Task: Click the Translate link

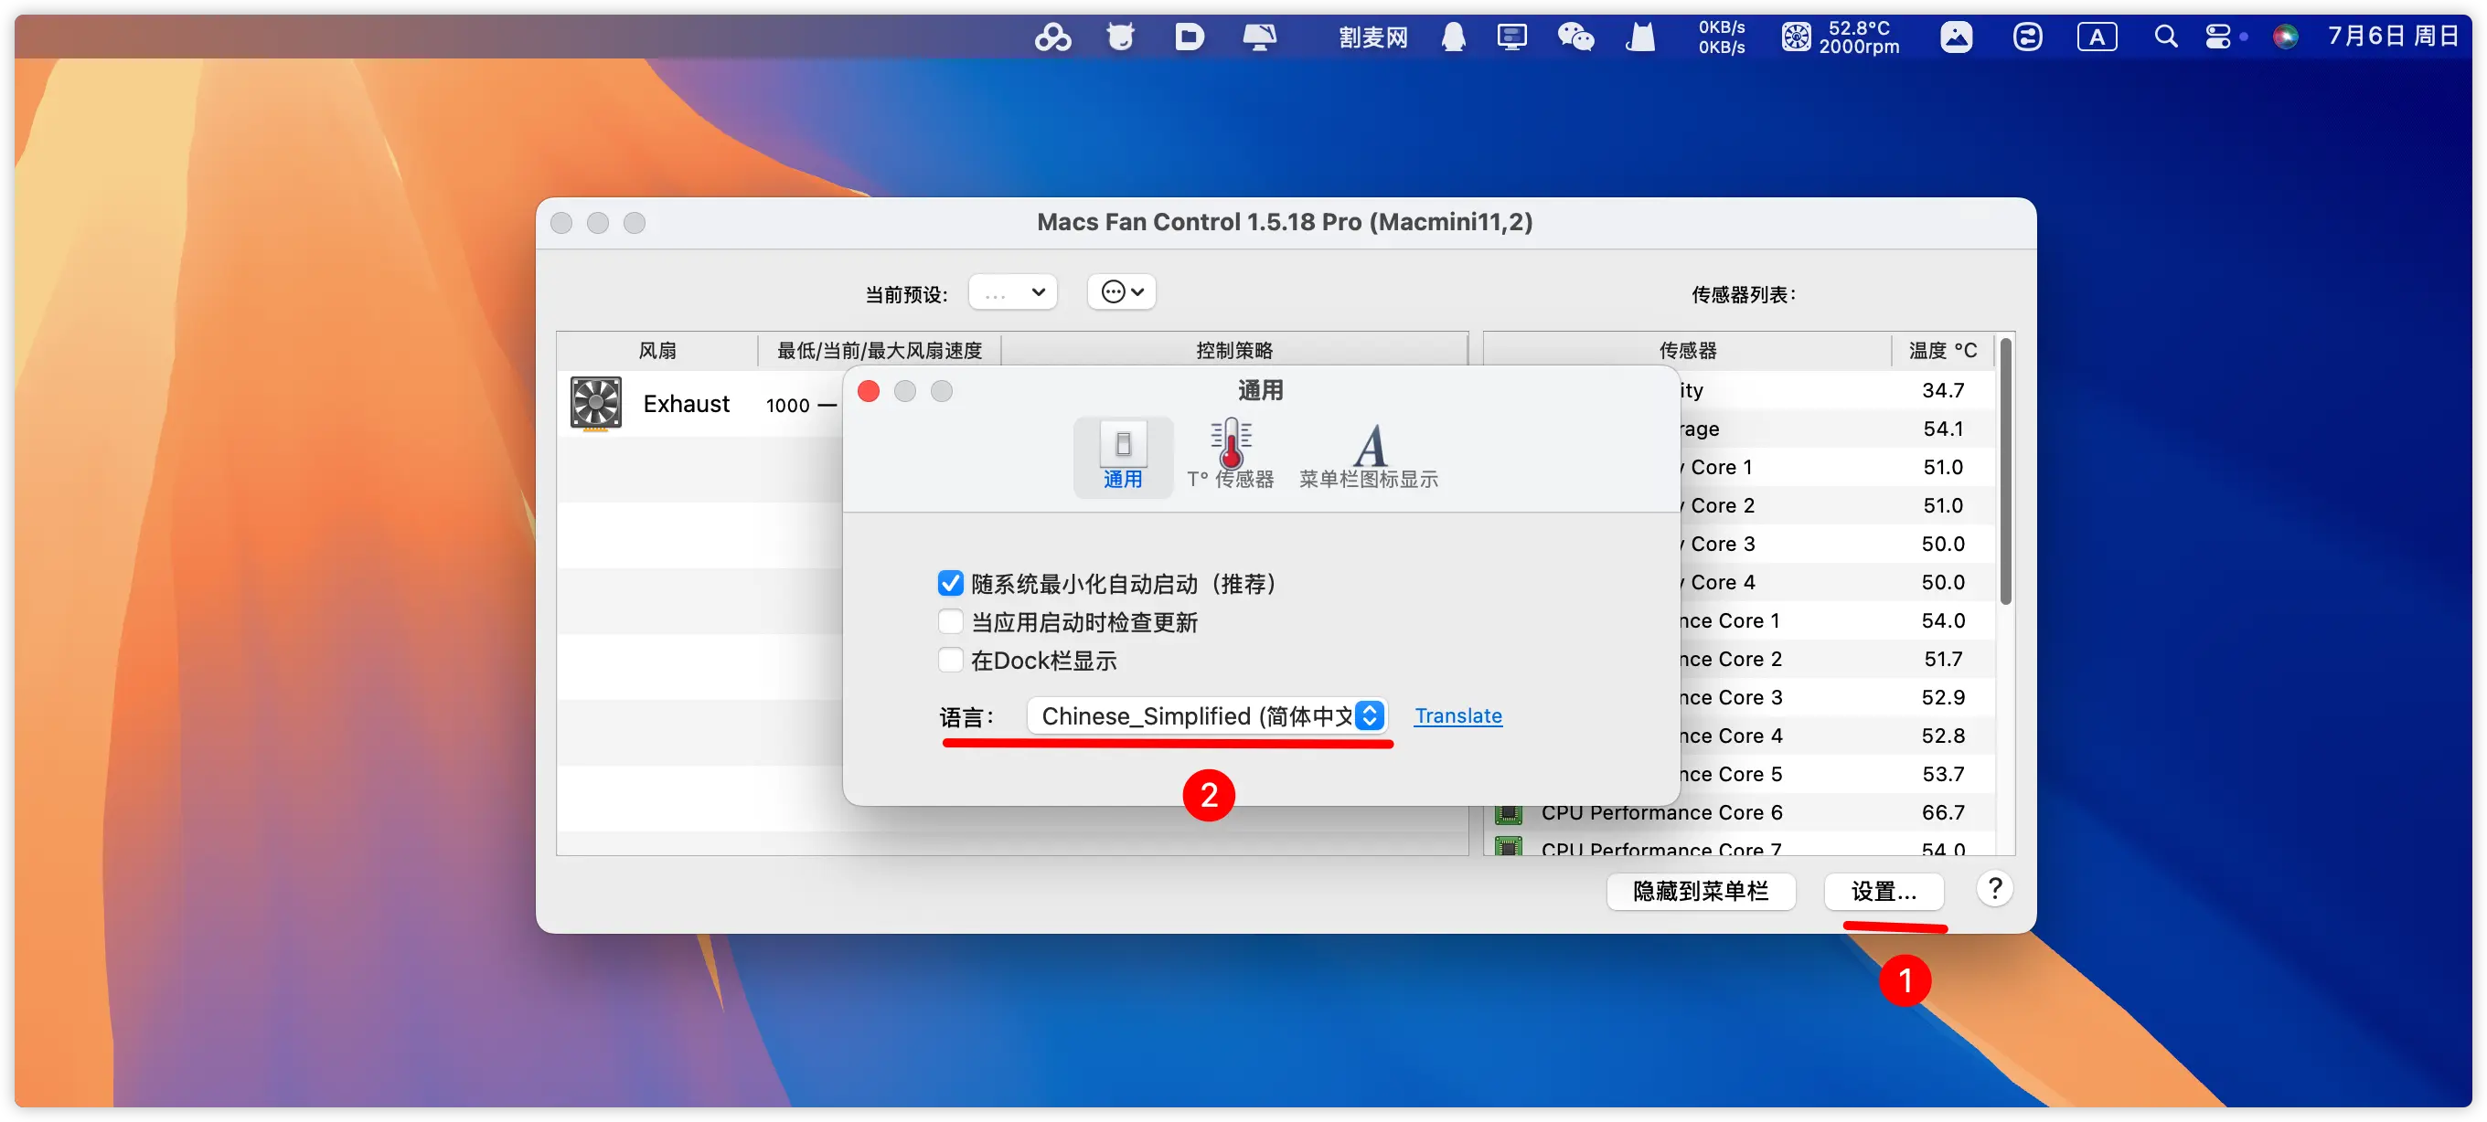Action: click(1457, 715)
